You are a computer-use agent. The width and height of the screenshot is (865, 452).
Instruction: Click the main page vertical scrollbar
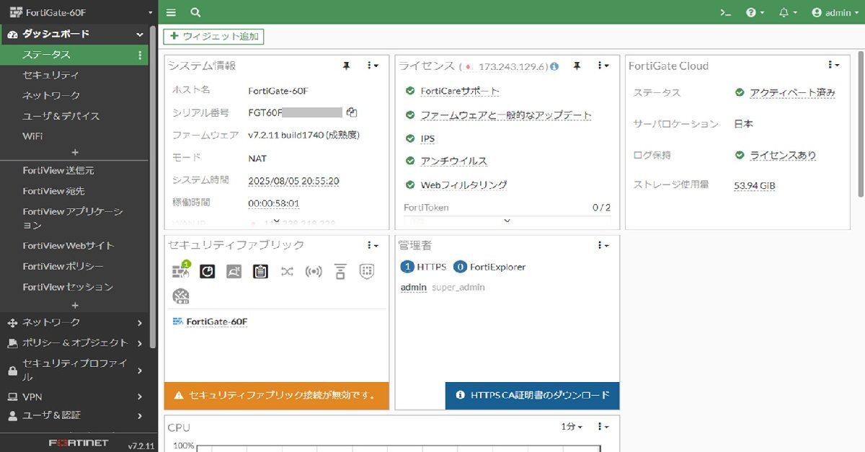point(861,124)
